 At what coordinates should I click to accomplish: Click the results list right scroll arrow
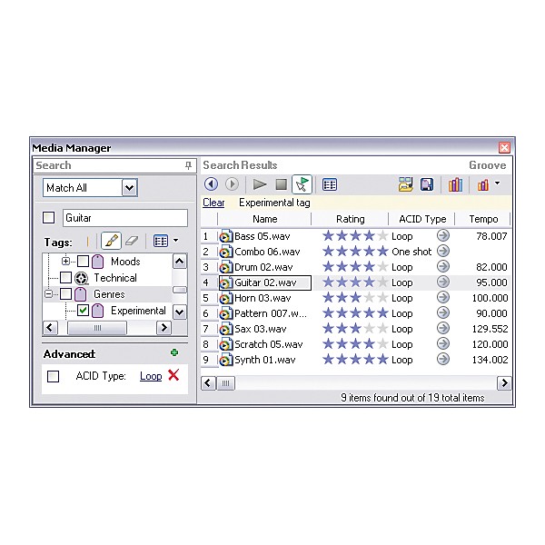(x=504, y=383)
